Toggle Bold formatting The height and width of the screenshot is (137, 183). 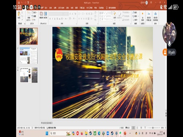coord(50,19)
